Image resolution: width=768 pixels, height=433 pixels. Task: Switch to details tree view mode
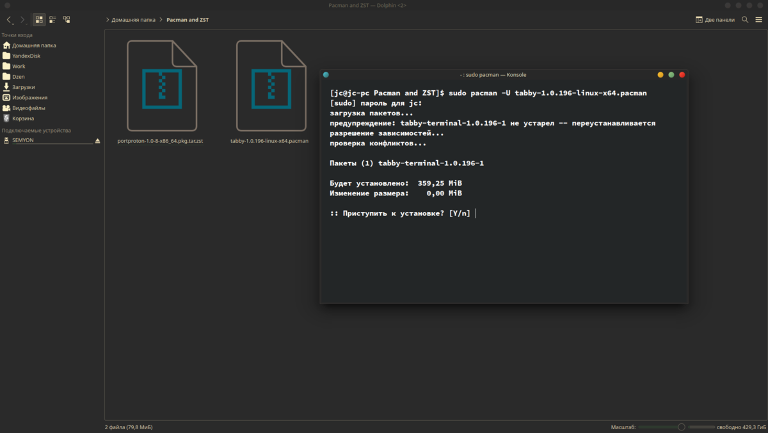click(67, 20)
